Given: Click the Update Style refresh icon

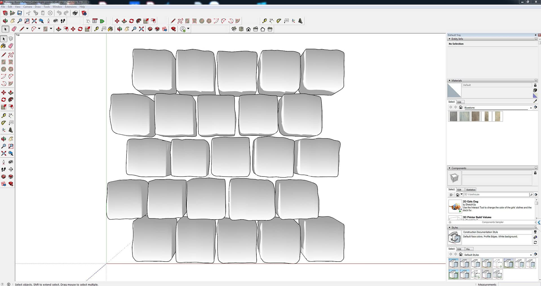Looking at the screenshot, I should click(535, 242).
